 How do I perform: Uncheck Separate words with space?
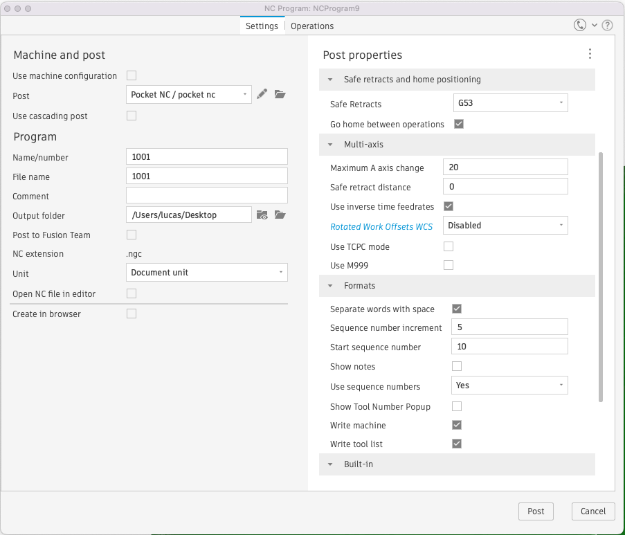[457, 309]
